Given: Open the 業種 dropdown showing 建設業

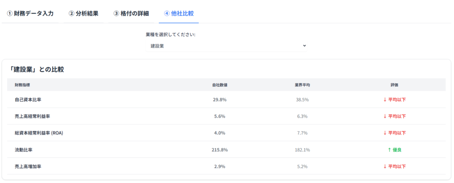Looking at the screenshot, I should tap(226, 46).
